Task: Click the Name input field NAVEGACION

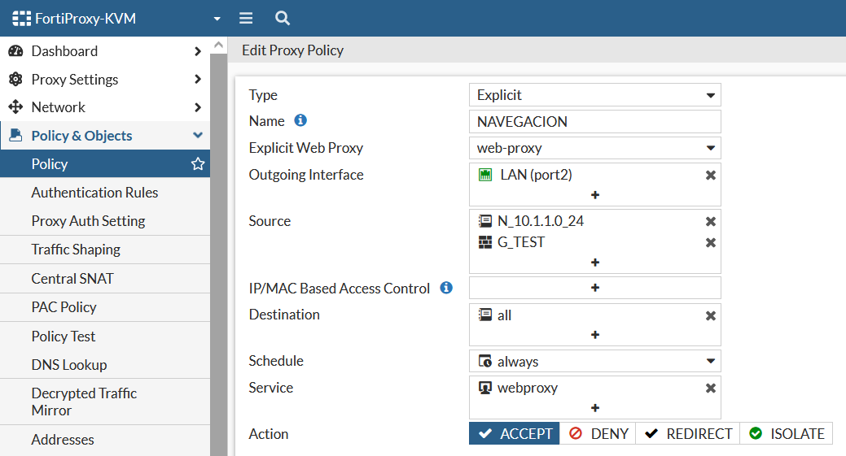Action: pyautogui.click(x=594, y=122)
